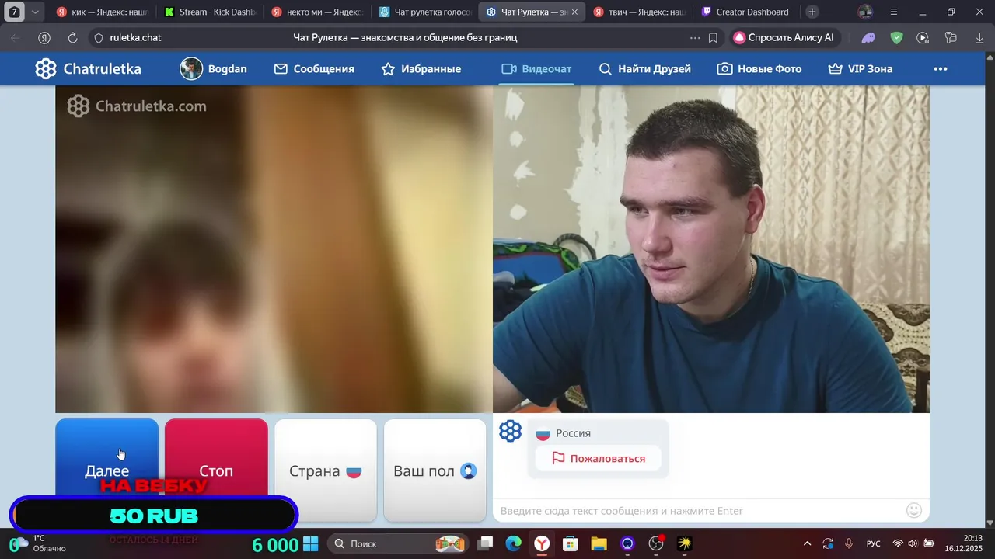Open Bogdan profile avatar
This screenshot has height=559, width=995.
[191, 69]
